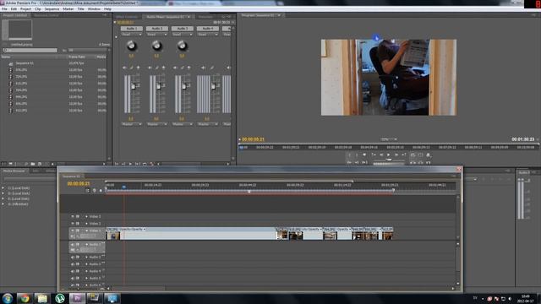
Task: Toggle Snap in the timeline panel
Action: click(87, 190)
